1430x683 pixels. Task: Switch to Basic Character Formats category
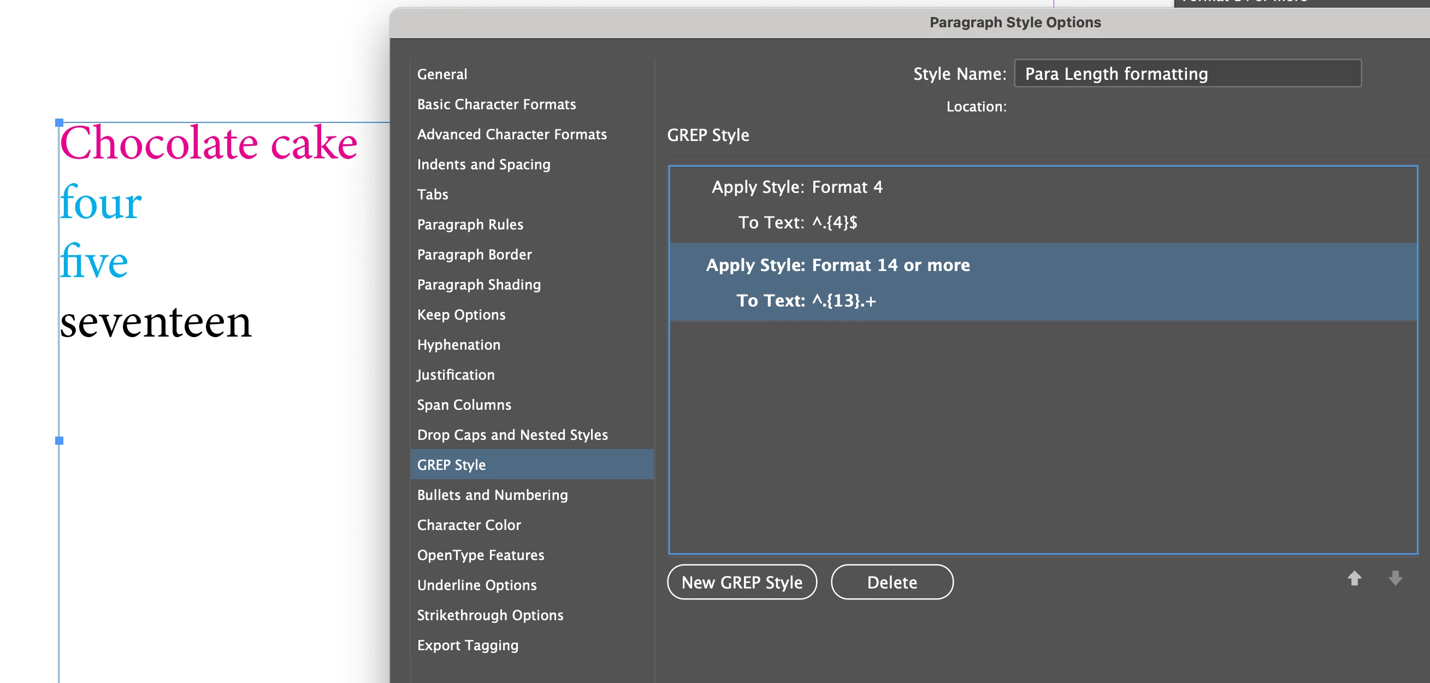pyautogui.click(x=497, y=104)
